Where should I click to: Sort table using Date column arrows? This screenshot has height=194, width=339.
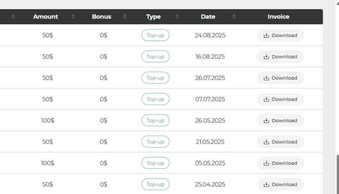234,17
